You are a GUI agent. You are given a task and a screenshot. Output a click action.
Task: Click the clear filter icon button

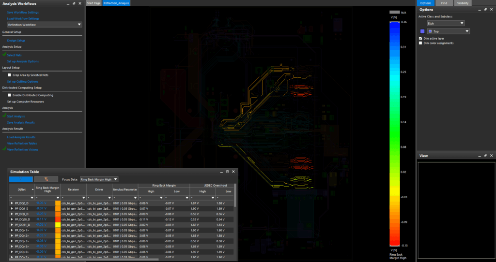click(46, 179)
